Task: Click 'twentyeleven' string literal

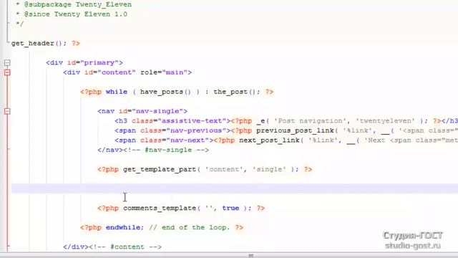Action: point(385,121)
